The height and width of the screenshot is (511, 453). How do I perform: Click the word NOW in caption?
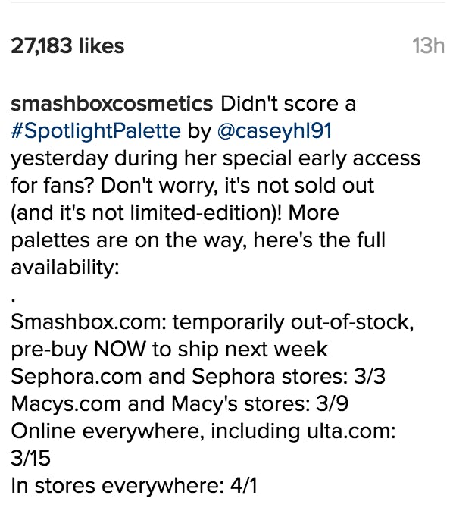120,350
